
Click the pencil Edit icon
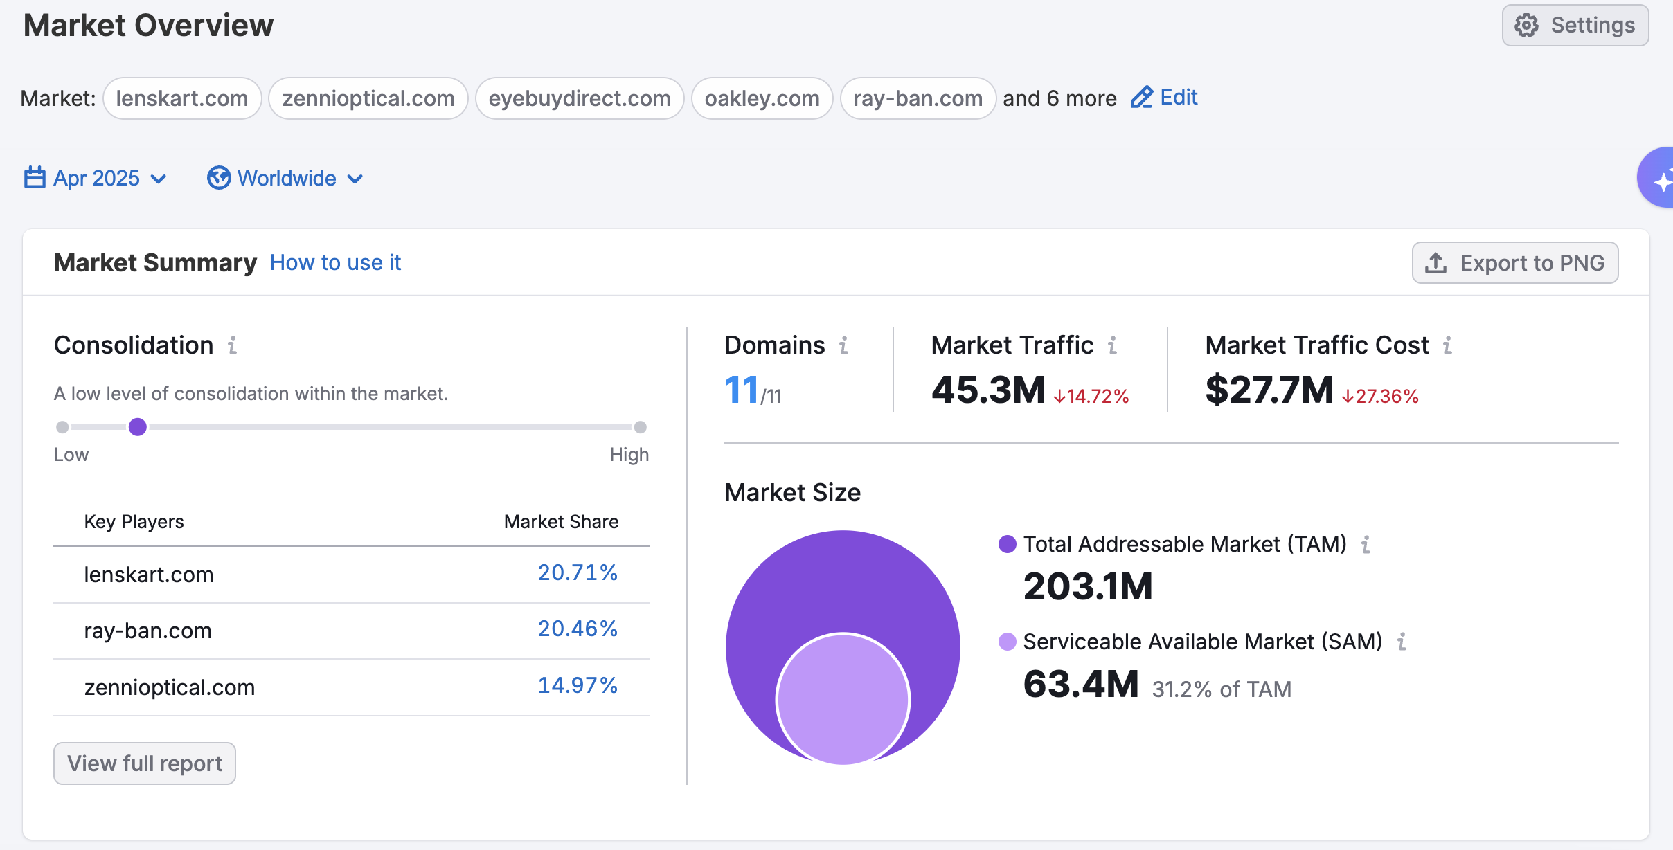click(1141, 98)
